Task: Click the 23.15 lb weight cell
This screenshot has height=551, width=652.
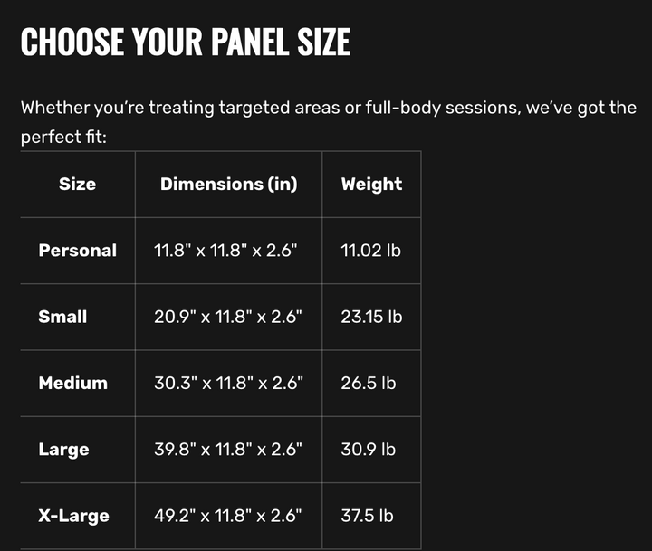Action: pos(372,317)
